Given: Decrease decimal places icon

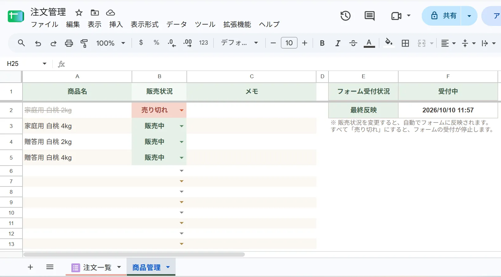Looking at the screenshot, I should point(172,43).
